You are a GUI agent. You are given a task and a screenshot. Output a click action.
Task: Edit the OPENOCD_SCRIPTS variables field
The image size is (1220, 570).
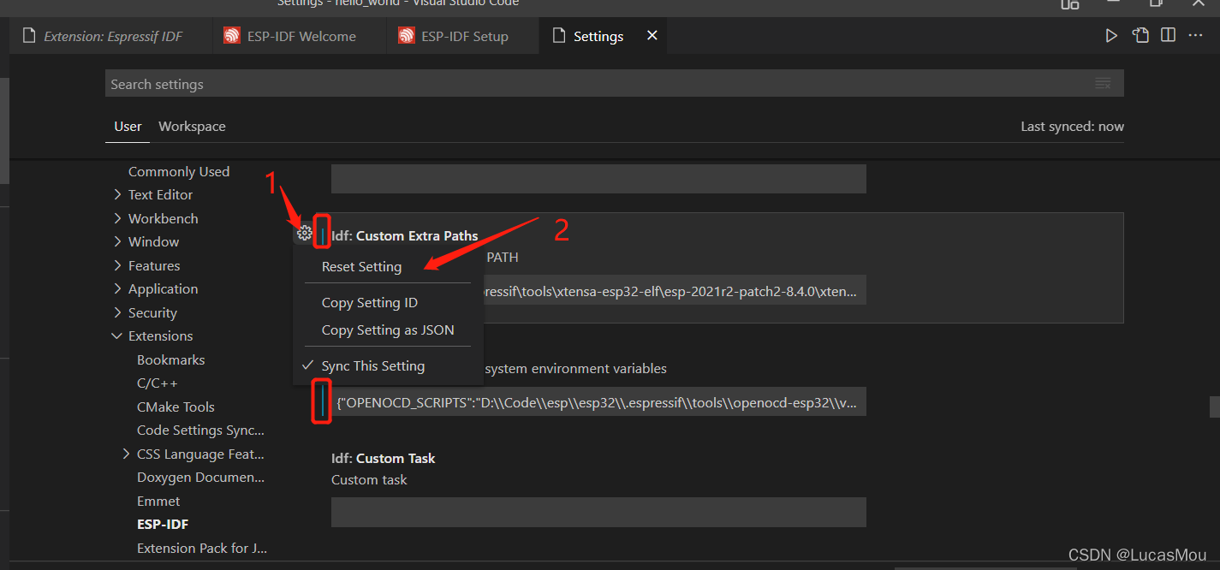coord(598,401)
